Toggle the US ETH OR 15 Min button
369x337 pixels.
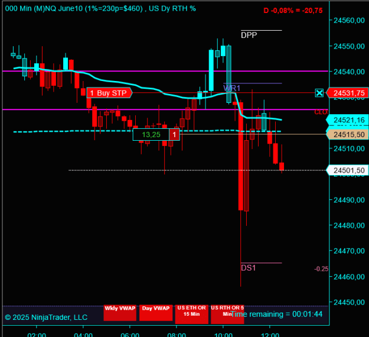pyautogui.click(x=191, y=314)
